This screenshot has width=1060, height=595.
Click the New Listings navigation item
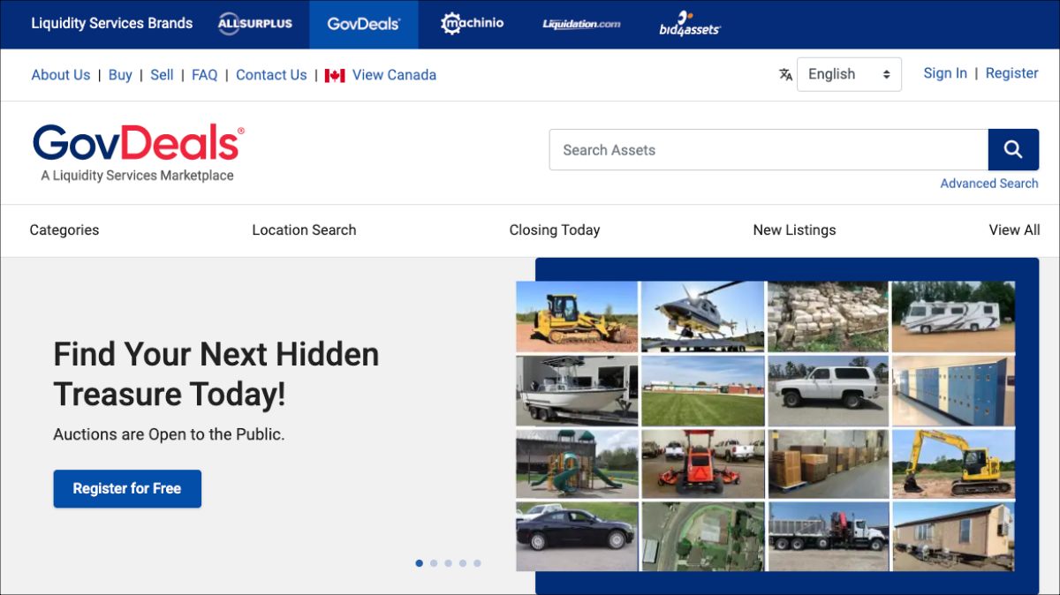tap(794, 230)
